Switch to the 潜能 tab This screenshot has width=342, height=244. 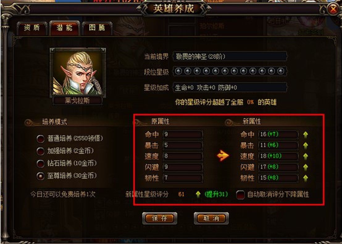(x=64, y=28)
